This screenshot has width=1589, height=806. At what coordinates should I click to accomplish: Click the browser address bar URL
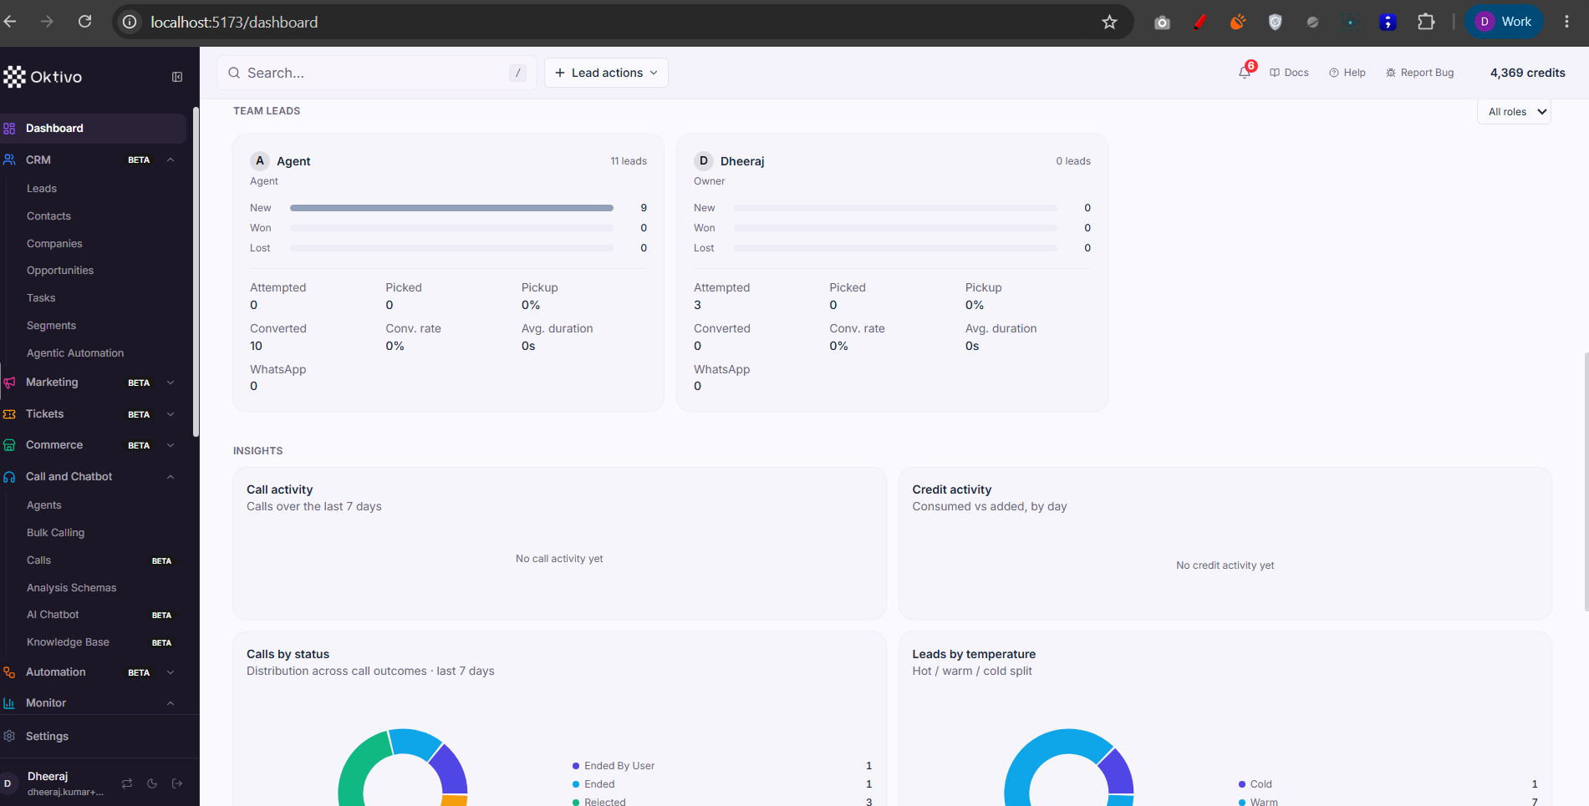[234, 23]
